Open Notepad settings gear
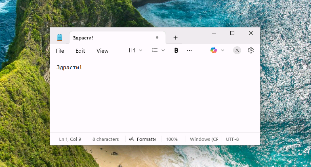This screenshot has height=167, width=311. tap(251, 50)
